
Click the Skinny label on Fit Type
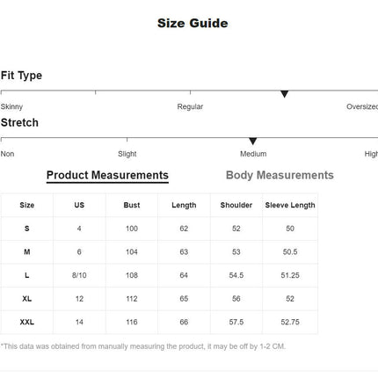click(11, 106)
